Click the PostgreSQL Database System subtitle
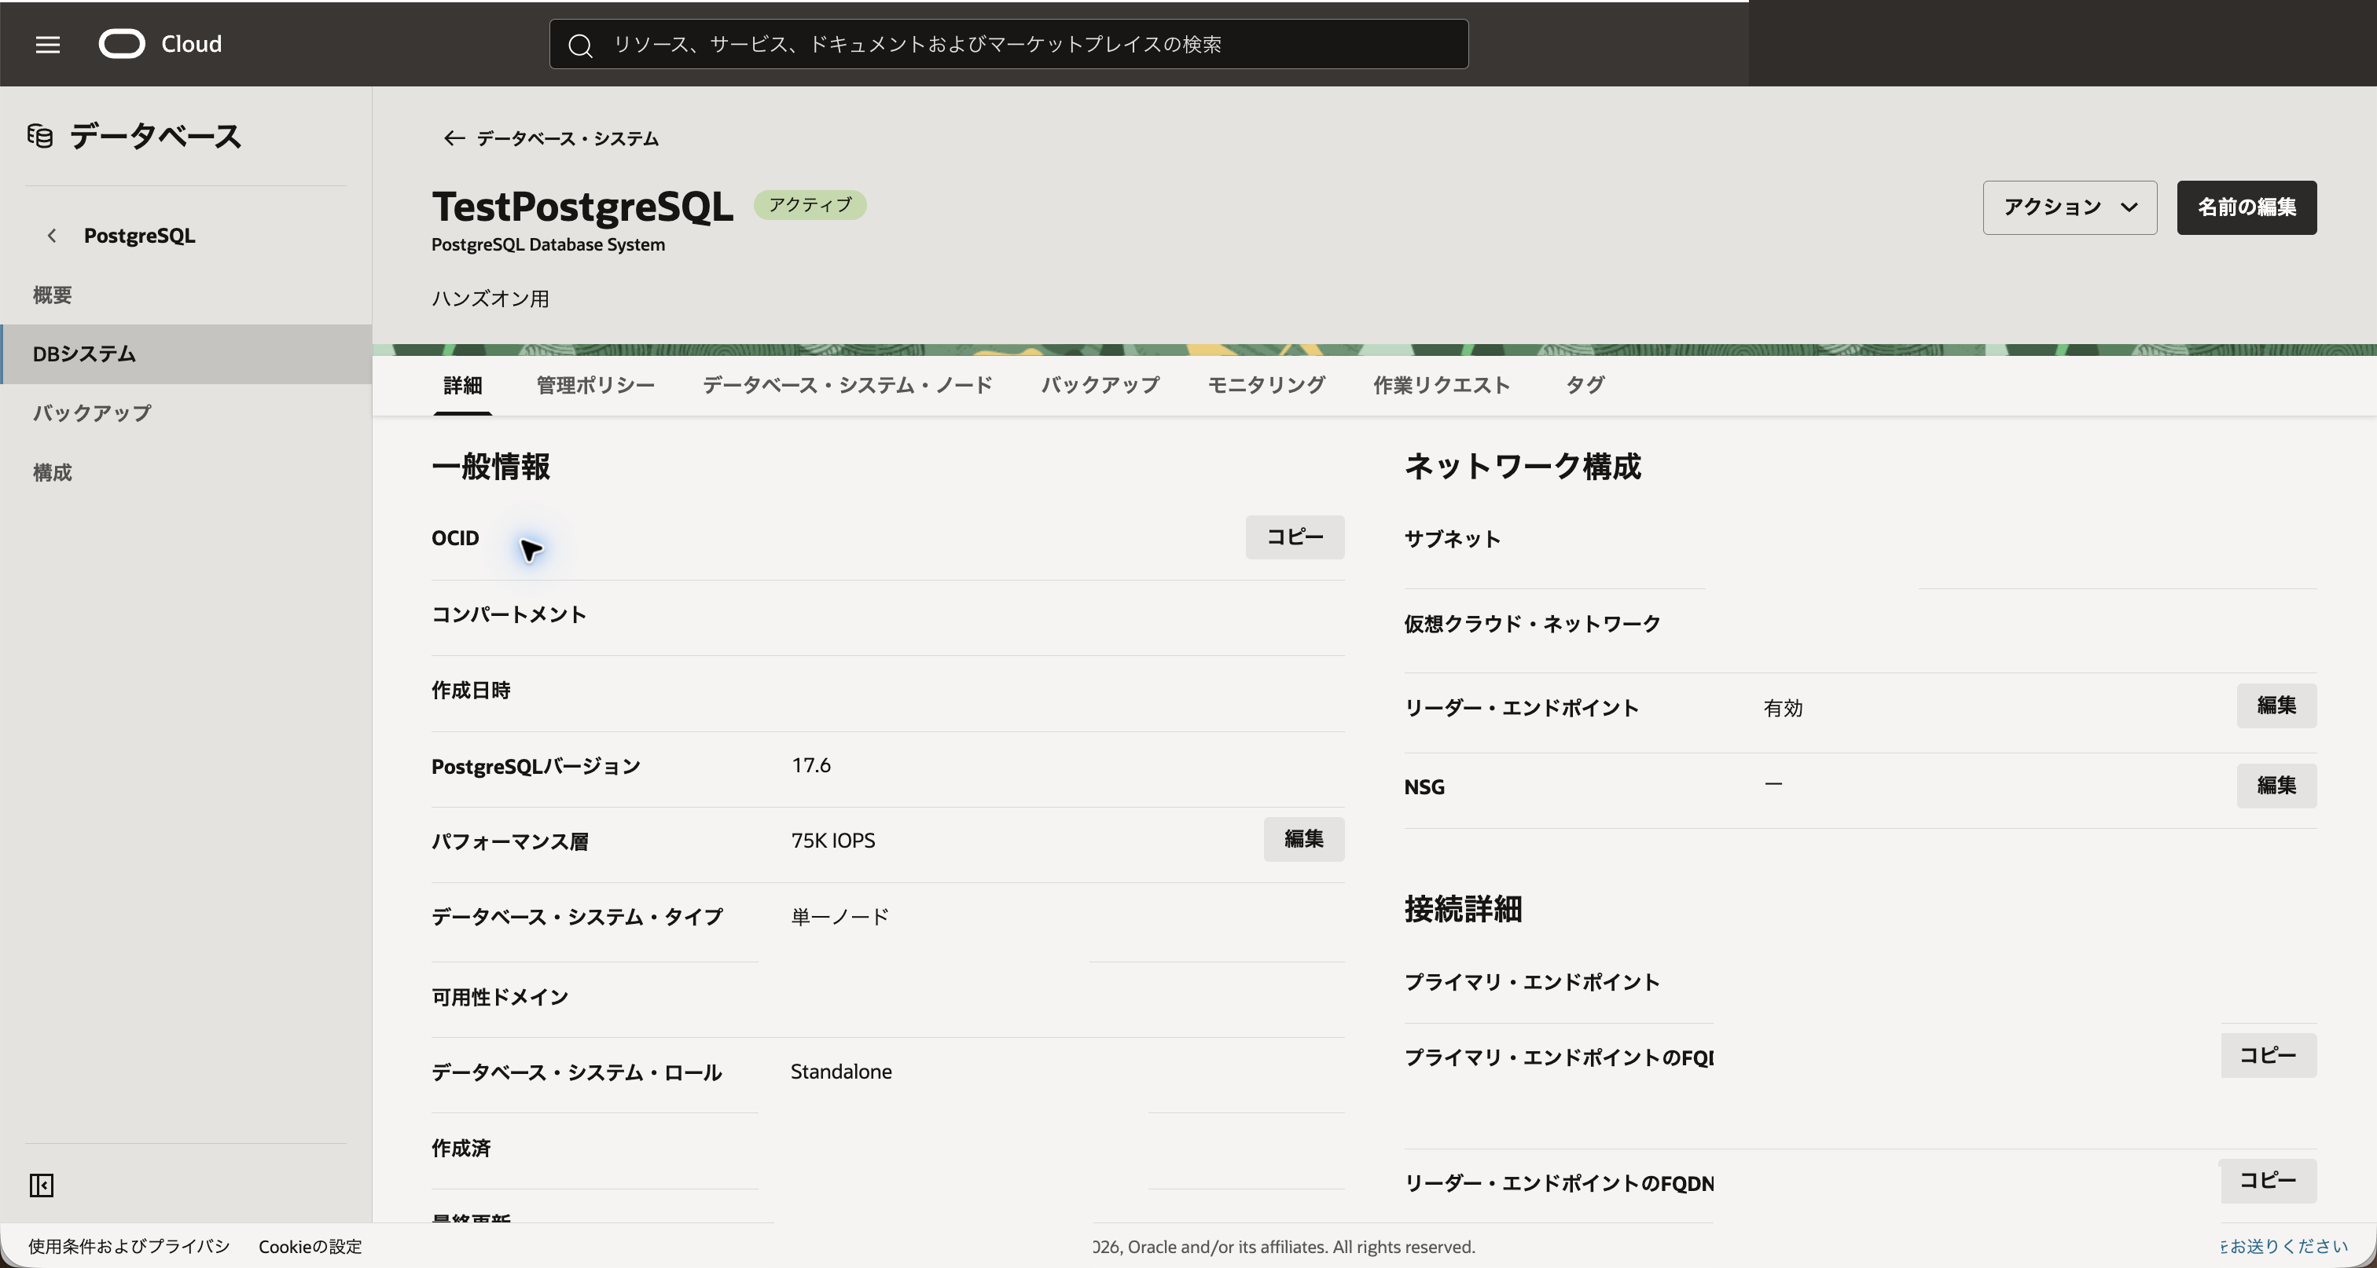 tap(548, 245)
